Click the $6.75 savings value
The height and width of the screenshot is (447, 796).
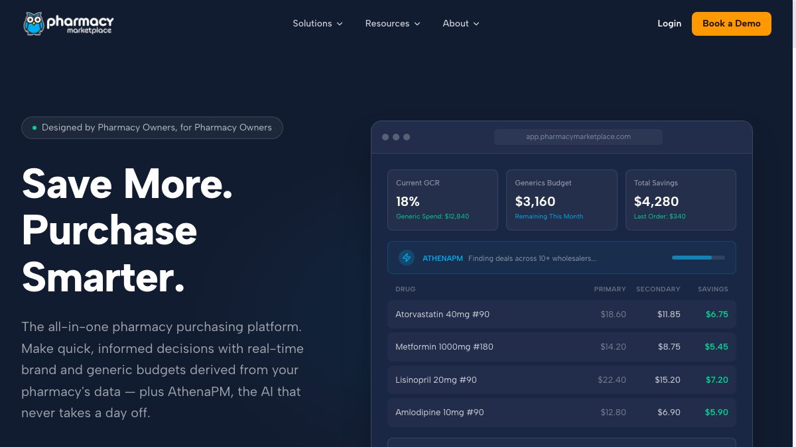pyautogui.click(x=717, y=315)
